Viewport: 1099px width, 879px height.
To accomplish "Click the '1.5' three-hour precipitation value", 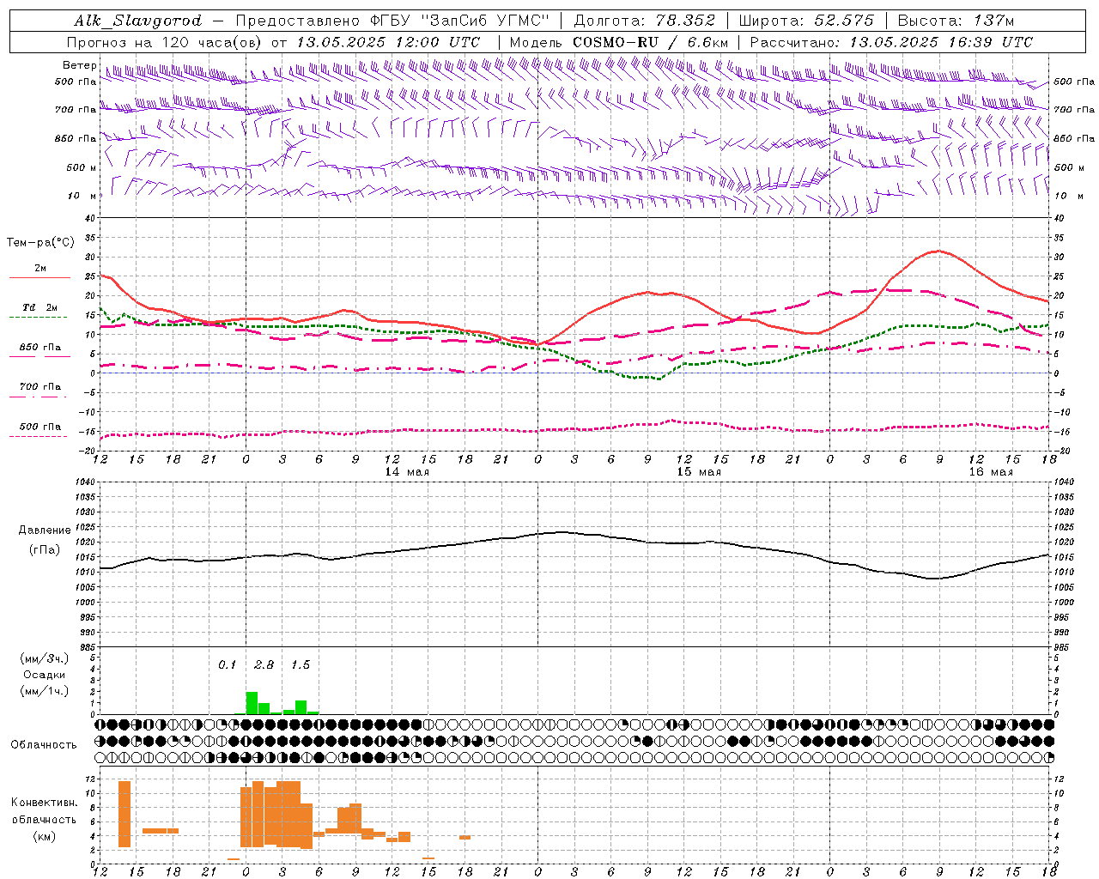I will pyautogui.click(x=300, y=664).
